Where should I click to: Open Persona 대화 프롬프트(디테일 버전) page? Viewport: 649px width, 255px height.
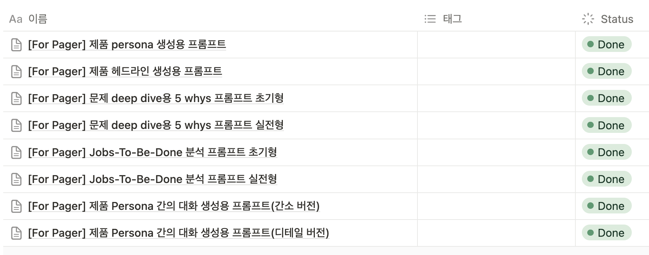click(x=178, y=233)
